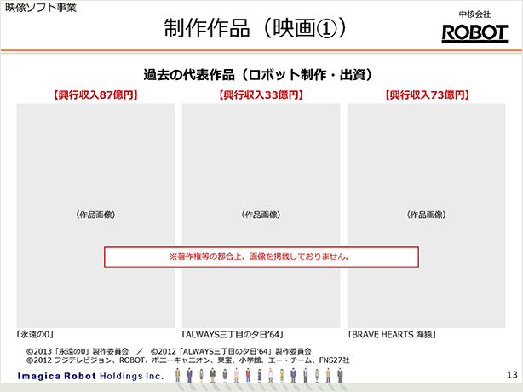Image resolution: width=523 pixels, height=392 pixels.
Task: Click the ©2012「ALWAYS三丁目の夕日'64」製作委員会 credit
Action: 231,351
